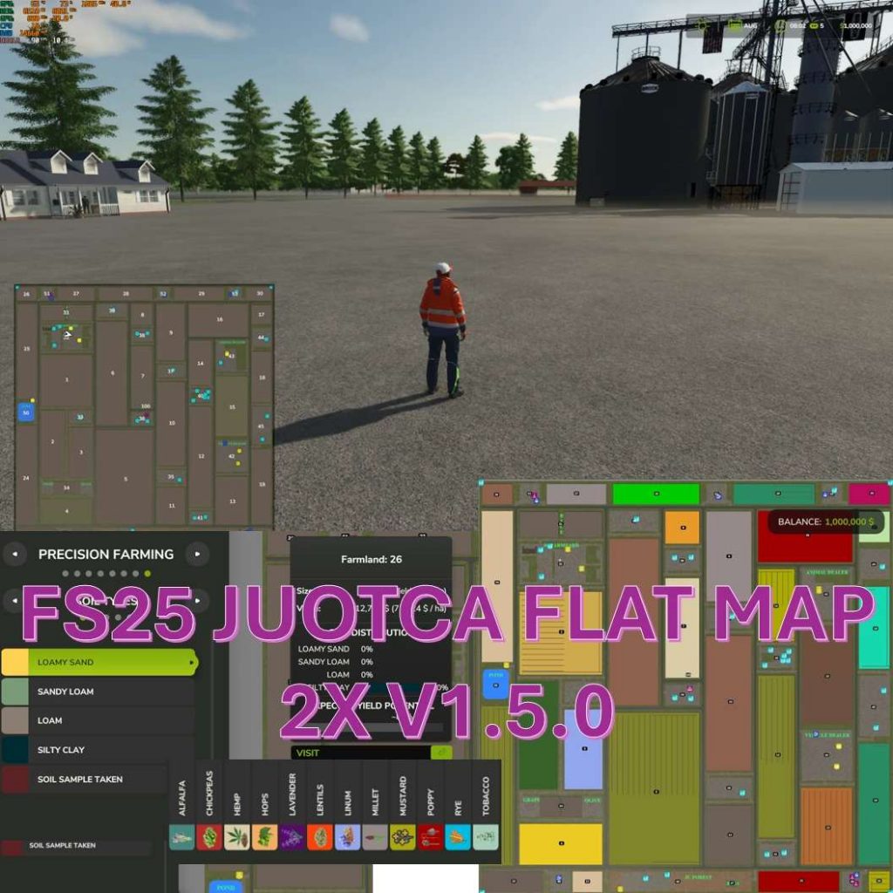Click the Hemp crop icon
The image size is (893, 893).
coord(236,836)
